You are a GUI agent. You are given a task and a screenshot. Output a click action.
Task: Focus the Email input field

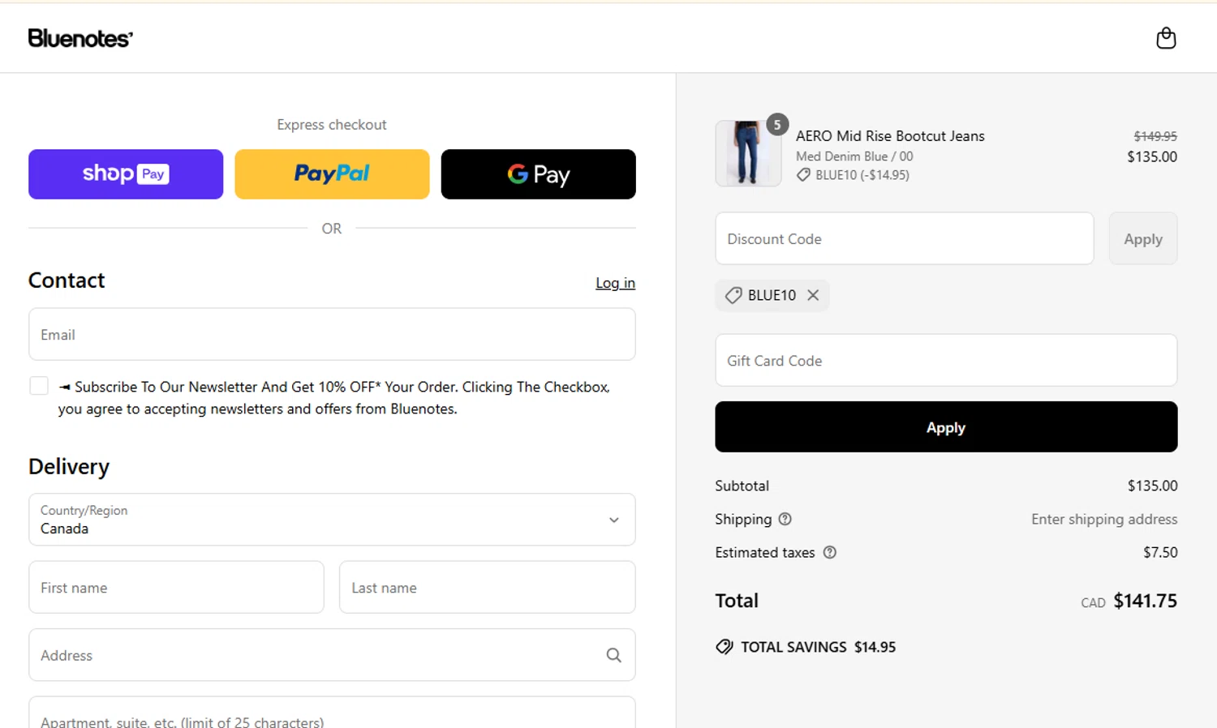[x=332, y=334]
